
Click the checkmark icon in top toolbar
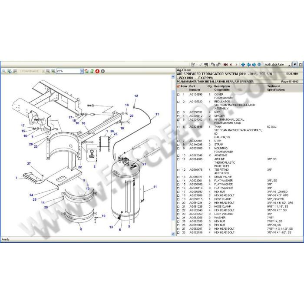(201, 65)
